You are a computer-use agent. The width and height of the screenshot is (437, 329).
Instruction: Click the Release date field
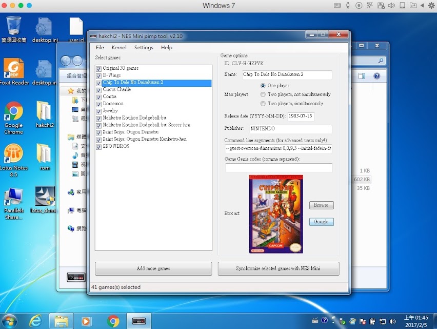tap(301, 116)
